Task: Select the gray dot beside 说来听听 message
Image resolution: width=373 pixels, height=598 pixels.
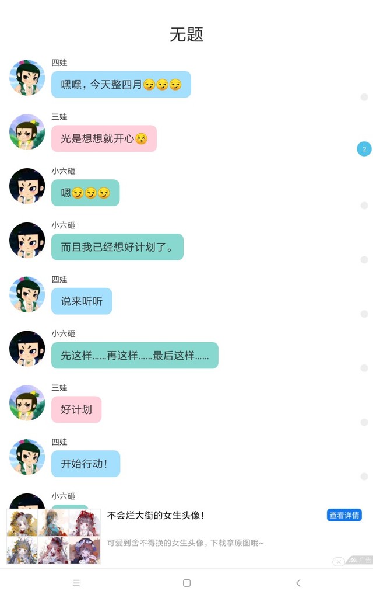Action: coord(364,314)
